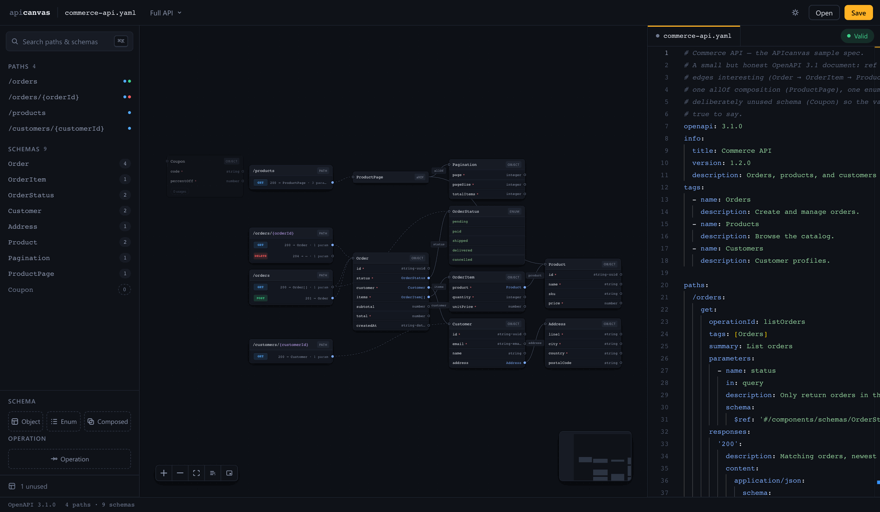Save the spec with Save button
Image resolution: width=880 pixels, height=512 pixels.
click(858, 13)
